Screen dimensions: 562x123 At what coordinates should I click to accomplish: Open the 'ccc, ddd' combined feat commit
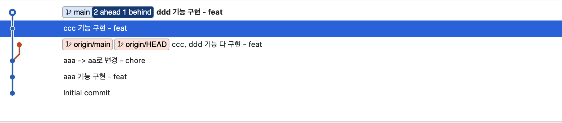217,44
